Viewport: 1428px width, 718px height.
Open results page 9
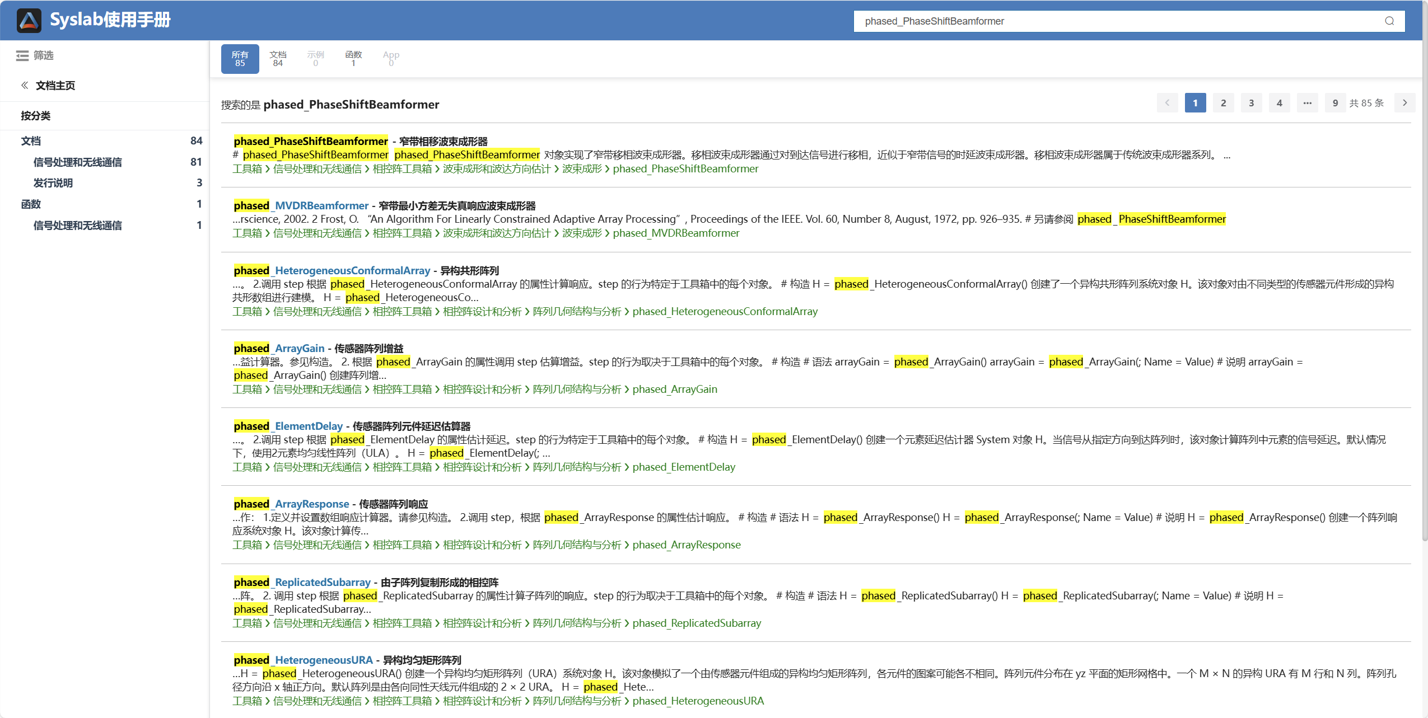(x=1335, y=103)
